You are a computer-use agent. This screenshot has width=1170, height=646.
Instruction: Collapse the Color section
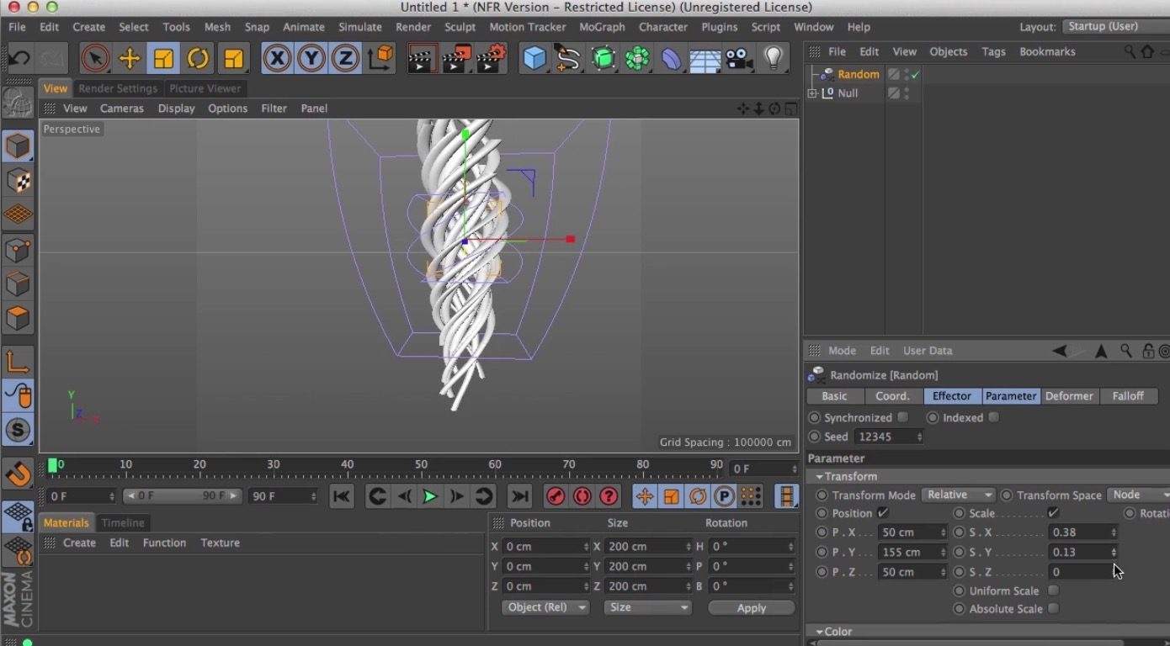819,632
